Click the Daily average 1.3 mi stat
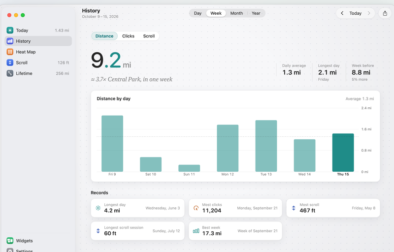The image size is (394, 252). click(294, 70)
